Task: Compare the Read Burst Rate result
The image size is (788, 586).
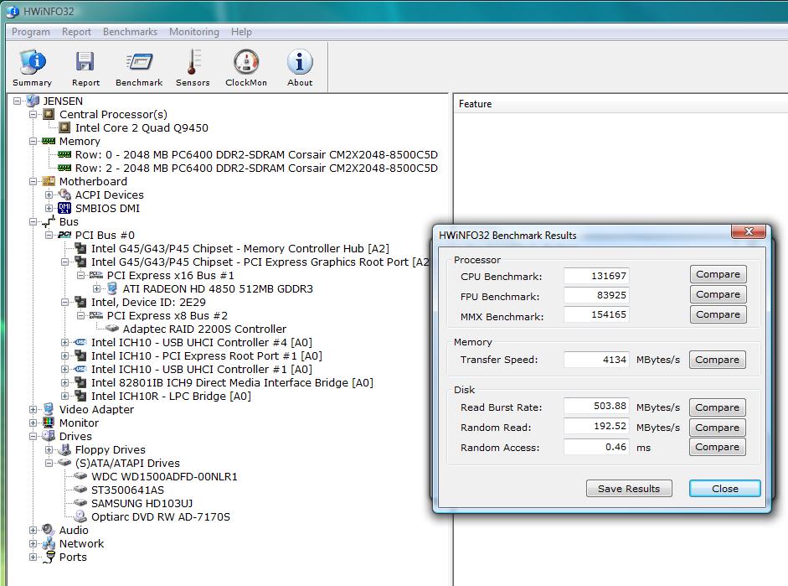Action: [x=717, y=407]
